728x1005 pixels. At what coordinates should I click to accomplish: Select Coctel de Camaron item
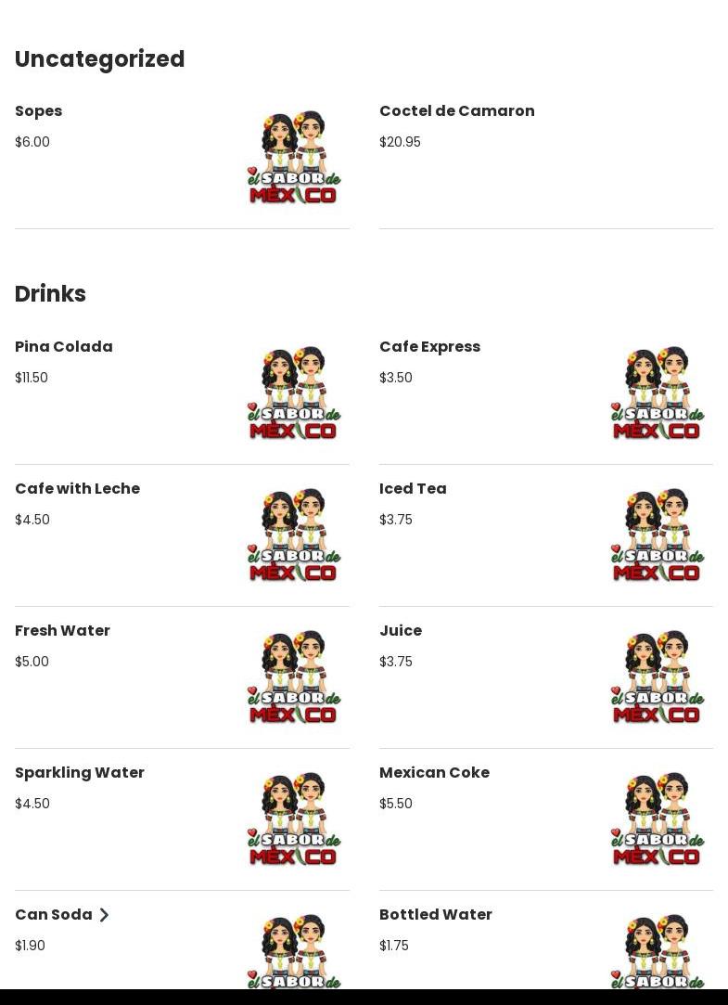pos(456,111)
